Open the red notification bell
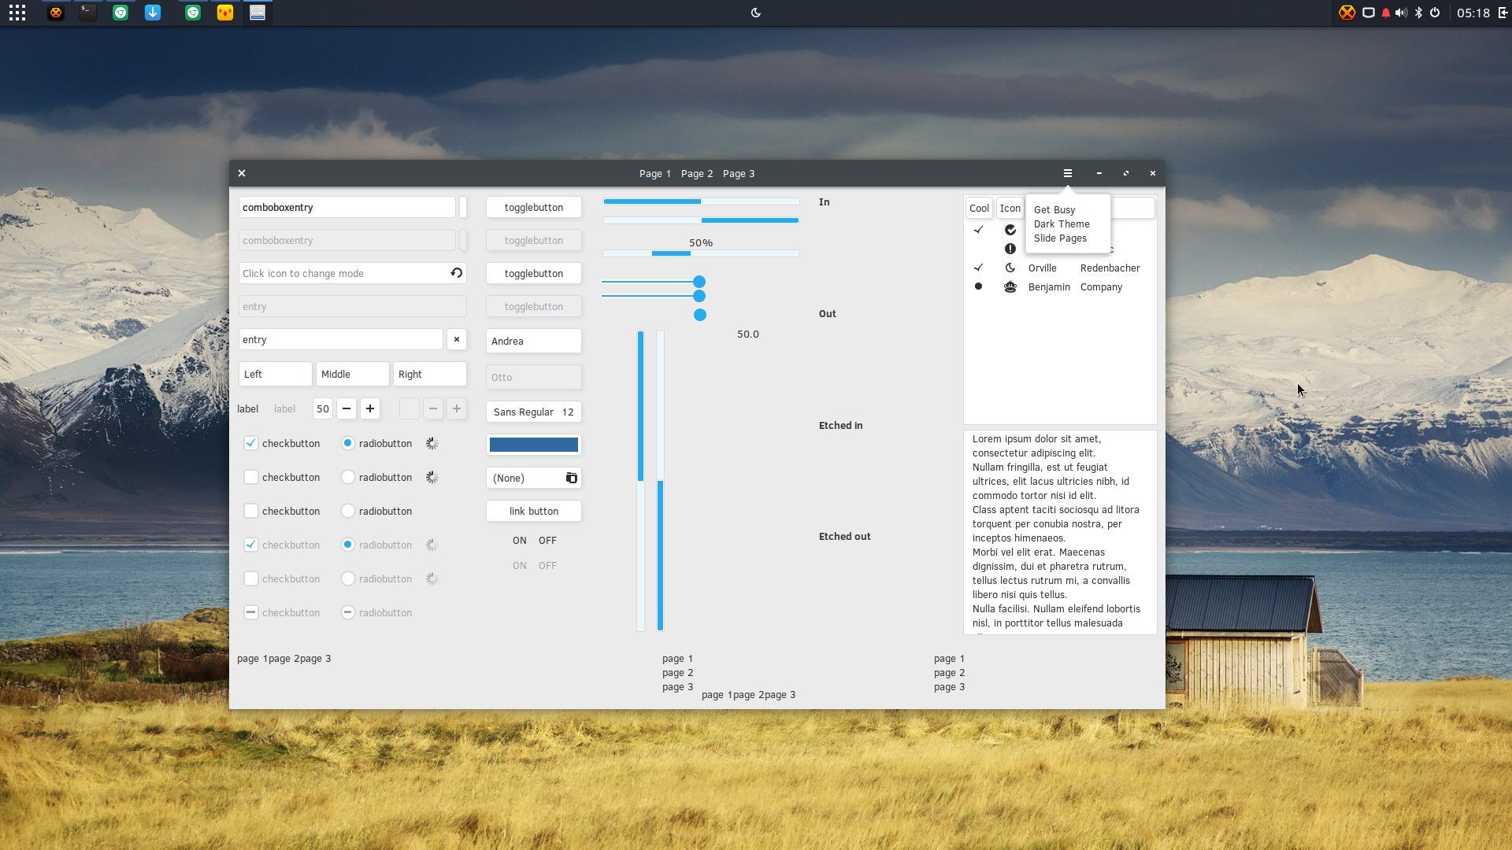The width and height of the screenshot is (1512, 850). (1386, 13)
